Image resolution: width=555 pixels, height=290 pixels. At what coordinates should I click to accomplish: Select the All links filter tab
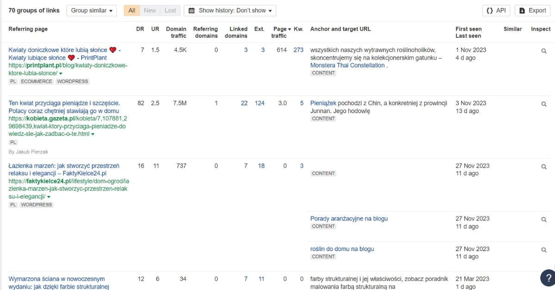pos(132,11)
